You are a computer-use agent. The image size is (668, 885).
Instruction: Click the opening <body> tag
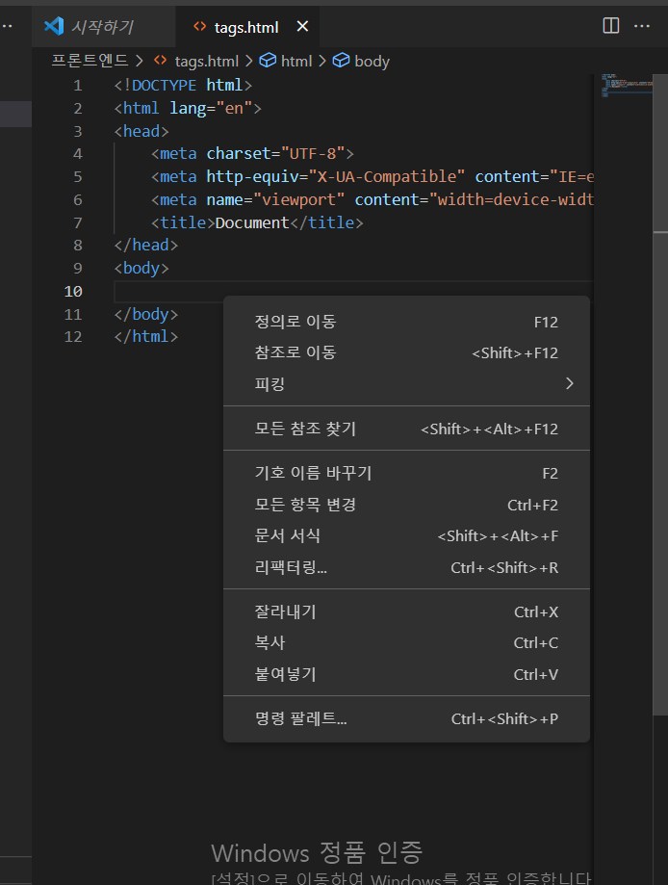coord(141,268)
